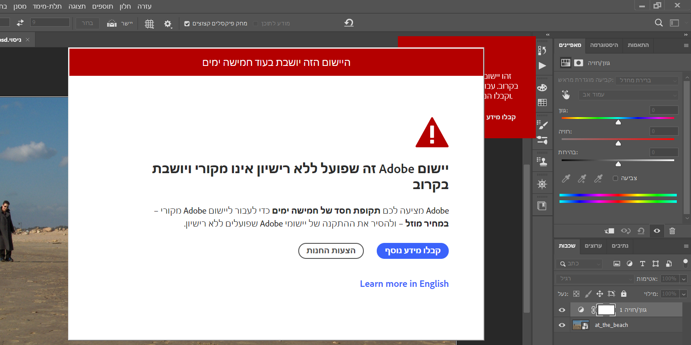Toggle the 'צביעה' colorize checkbox

(x=615, y=178)
